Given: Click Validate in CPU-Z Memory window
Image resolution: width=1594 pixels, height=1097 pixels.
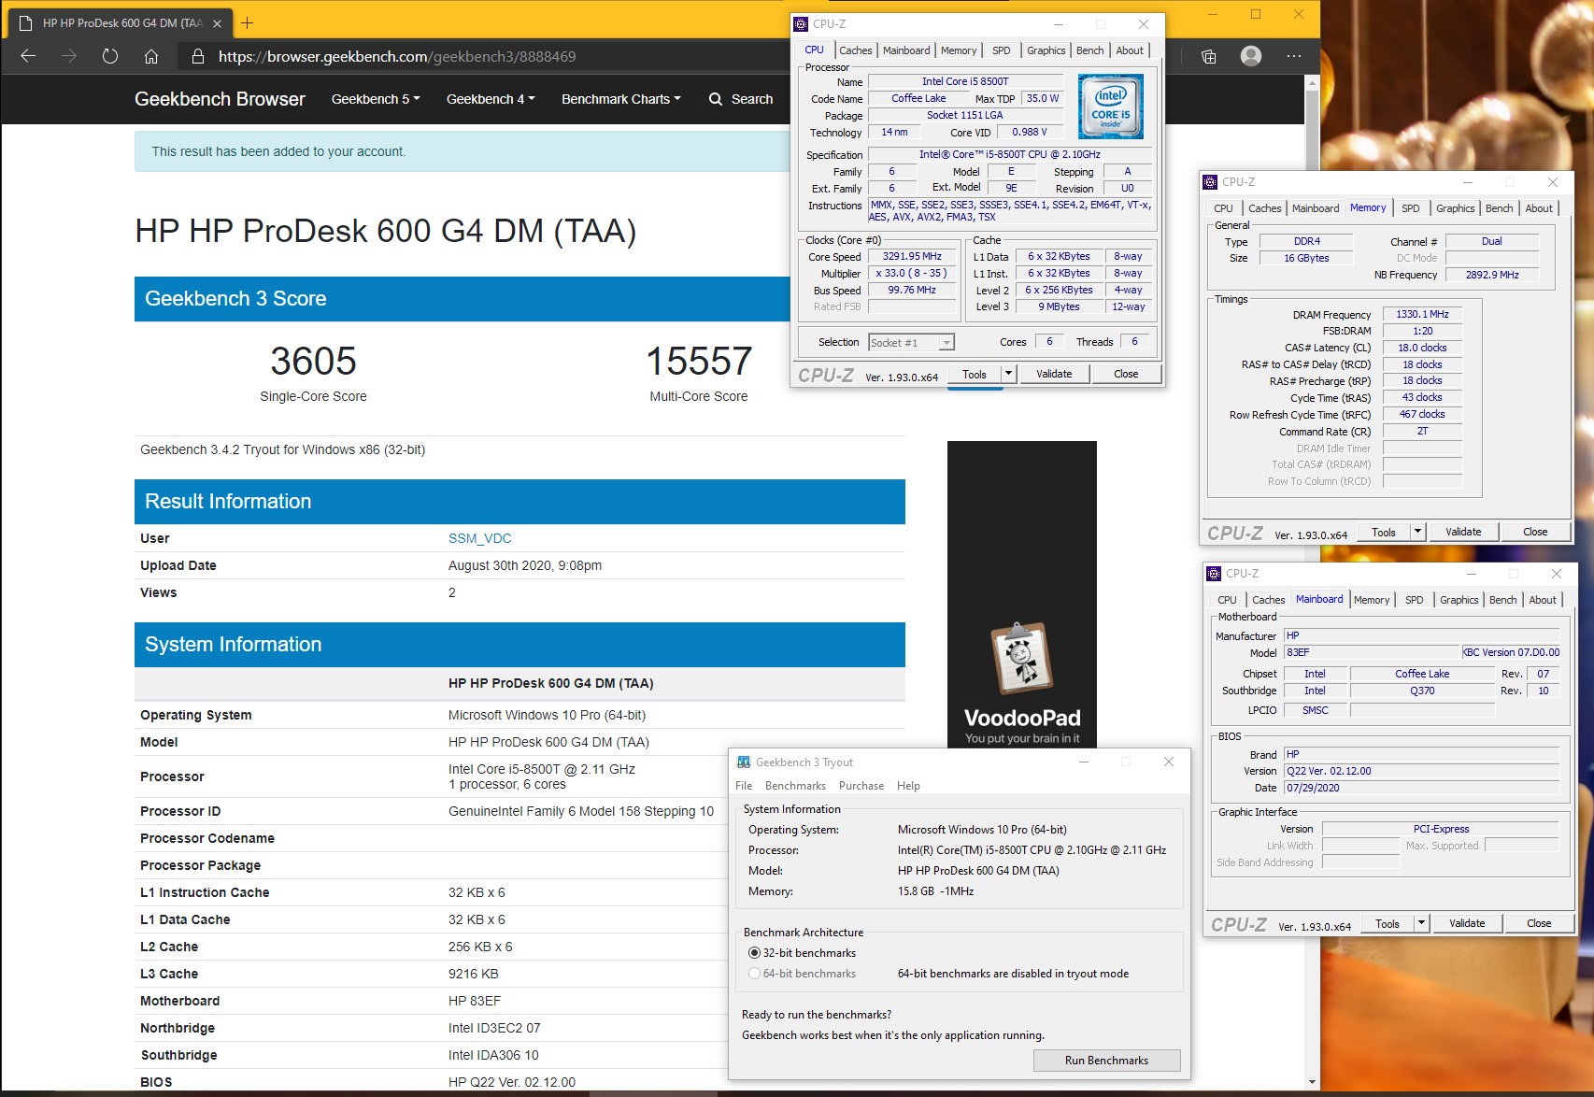Looking at the screenshot, I should point(1463,532).
